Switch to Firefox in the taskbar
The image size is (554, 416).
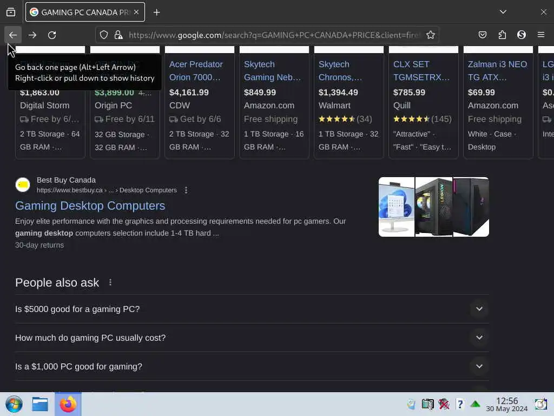pyautogui.click(x=68, y=404)
